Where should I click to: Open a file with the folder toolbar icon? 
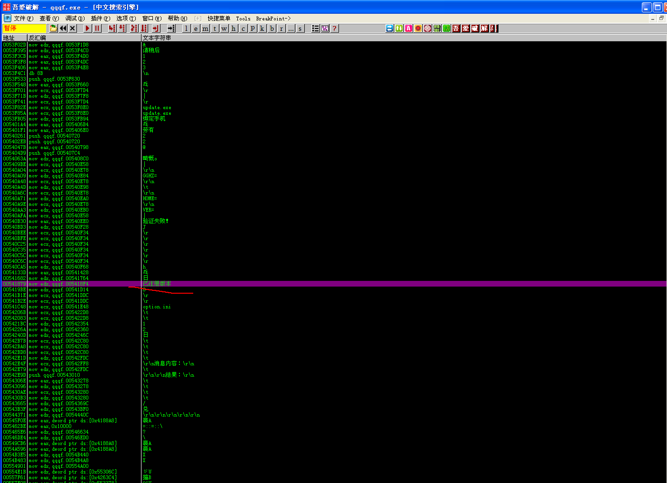point(54,28)
